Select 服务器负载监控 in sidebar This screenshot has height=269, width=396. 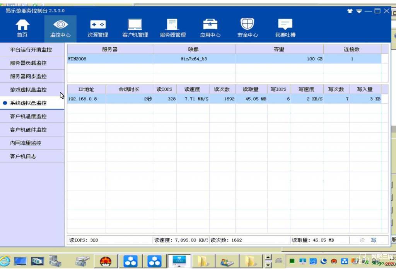point(32,63)
